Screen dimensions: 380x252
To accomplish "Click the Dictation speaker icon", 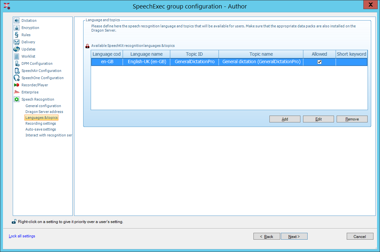I will tap(17, 21).
